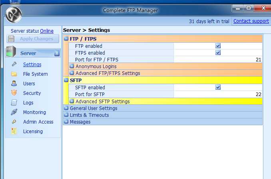Uncheck the FTPS enabled checkbox

click(x=218, y=53)
